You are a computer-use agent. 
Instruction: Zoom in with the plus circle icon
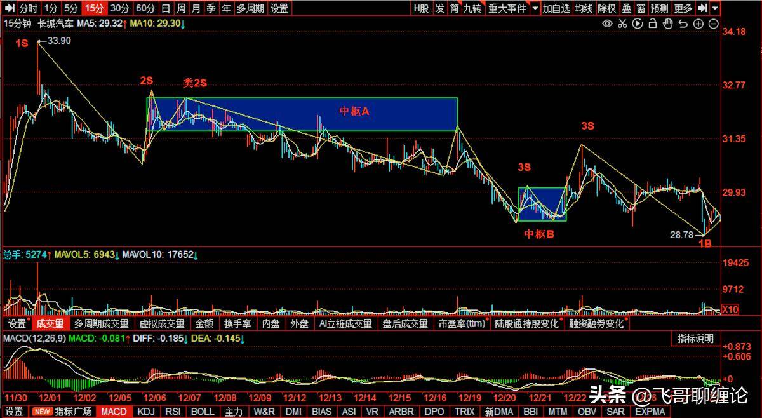[x=698, y=24]
